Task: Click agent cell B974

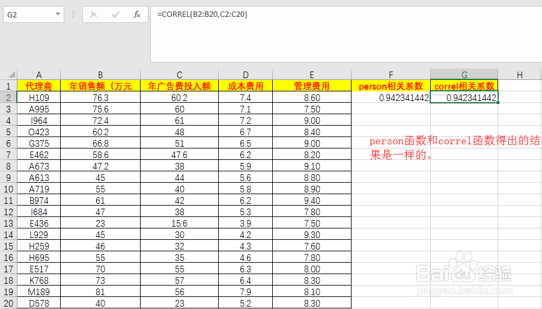Action: [x=38, y=200]
